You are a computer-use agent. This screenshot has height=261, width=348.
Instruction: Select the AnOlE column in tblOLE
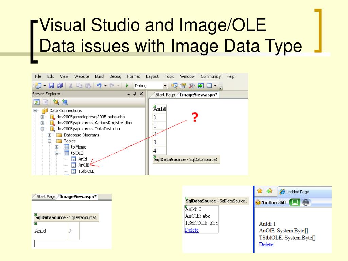(84, 165)
